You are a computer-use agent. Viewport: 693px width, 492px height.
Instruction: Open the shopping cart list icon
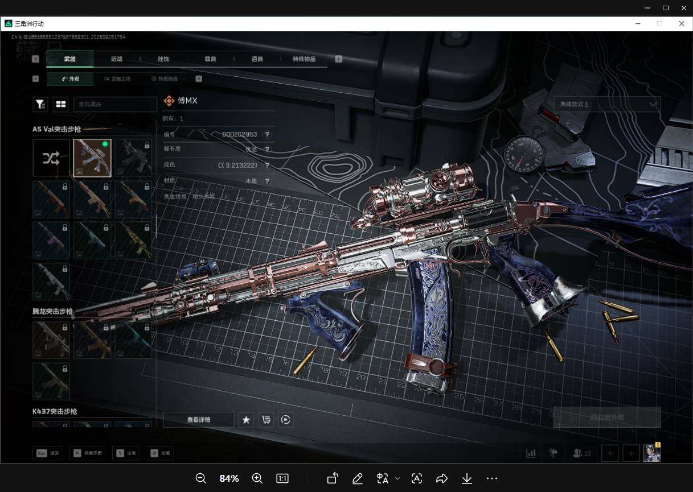click(266, 420)
